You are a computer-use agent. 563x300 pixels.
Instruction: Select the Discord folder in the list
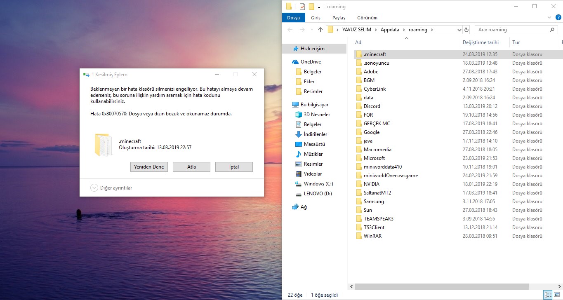pos(372,106)
